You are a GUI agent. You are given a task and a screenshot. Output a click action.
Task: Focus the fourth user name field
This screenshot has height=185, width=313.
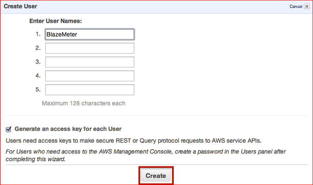tap(89, 76)
